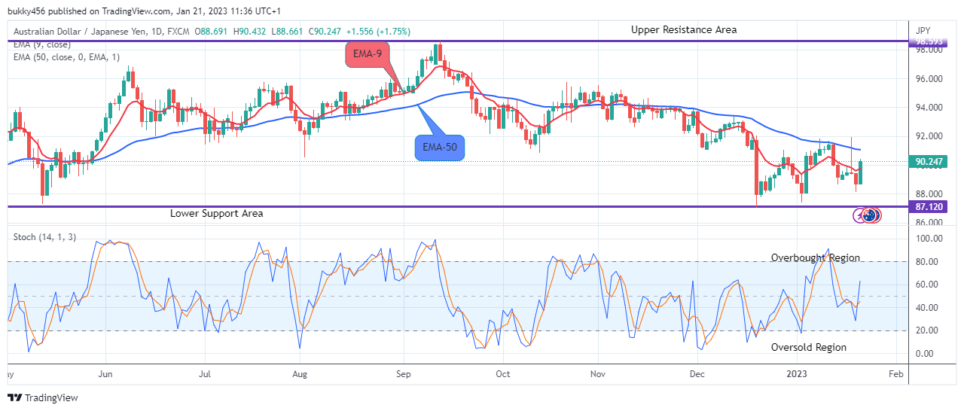The width and height of the screenshot is (964, 411).
Task: Select the red EMA-9 callout label
Action: (x=366, y=54)
